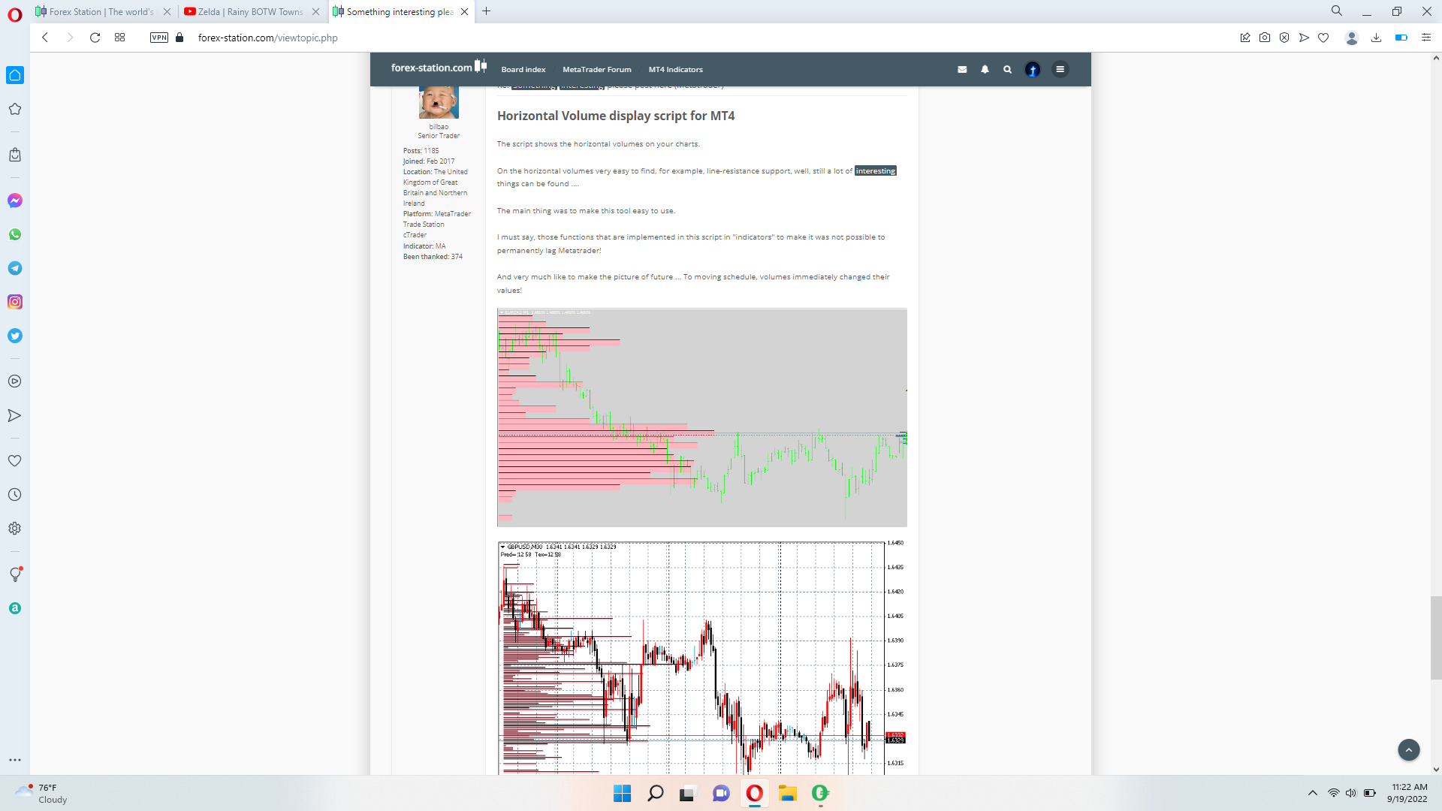The height and width of the screenshot is (811, 1442).
Task: Show hidden system tray icons
Action: tap(1313, 793)
